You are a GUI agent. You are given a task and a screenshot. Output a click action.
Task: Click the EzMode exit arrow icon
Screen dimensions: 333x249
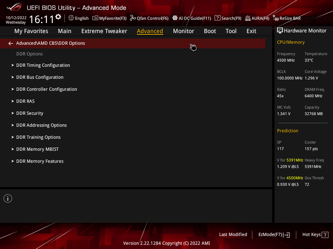tap(286, 235)
